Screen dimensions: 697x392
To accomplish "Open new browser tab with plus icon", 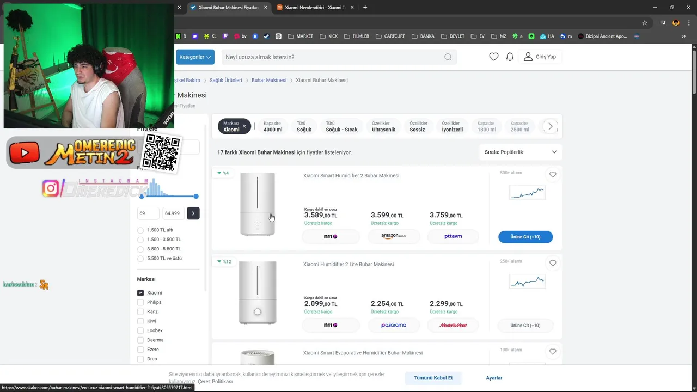I will point(365,8).
